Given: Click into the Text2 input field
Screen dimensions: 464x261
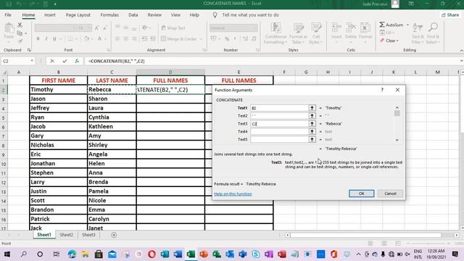Looking at the screenshot, I should coord(279,116).
